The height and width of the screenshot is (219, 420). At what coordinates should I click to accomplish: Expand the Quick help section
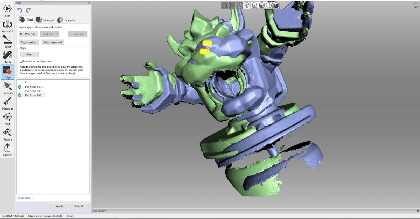[24, 198]
